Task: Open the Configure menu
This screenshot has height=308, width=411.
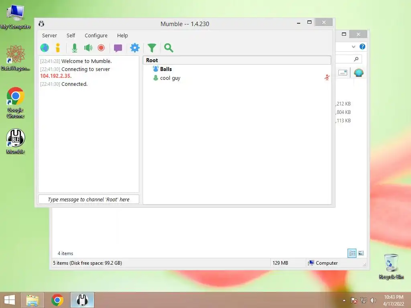Action: point(96,35)
